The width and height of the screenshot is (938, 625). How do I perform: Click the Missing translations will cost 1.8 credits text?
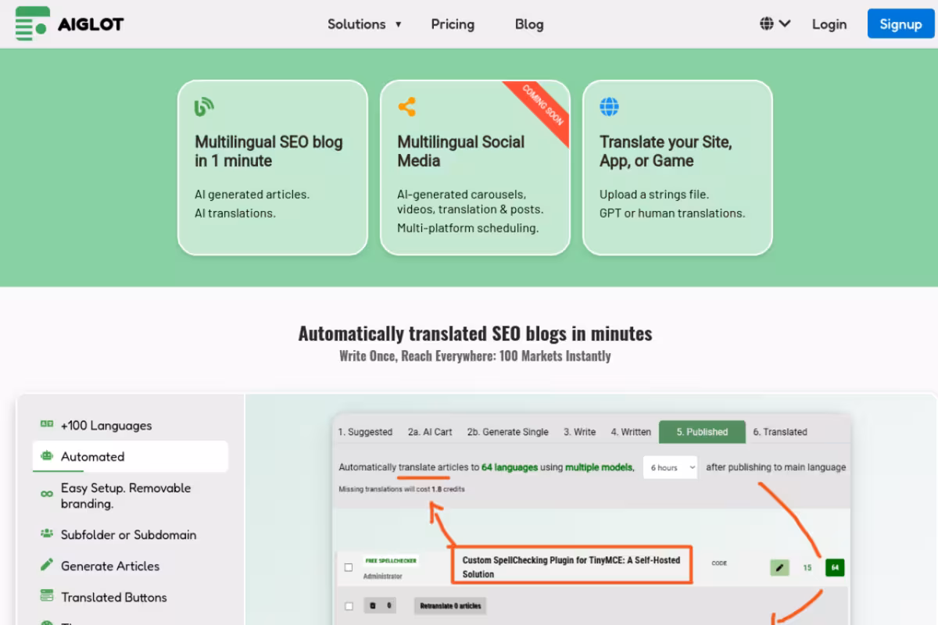402,489
